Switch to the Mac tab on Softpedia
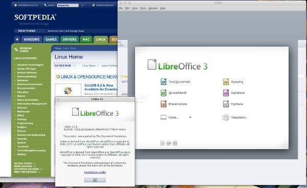307x188 pixels. pyautogui.click(x=86, y=39)
